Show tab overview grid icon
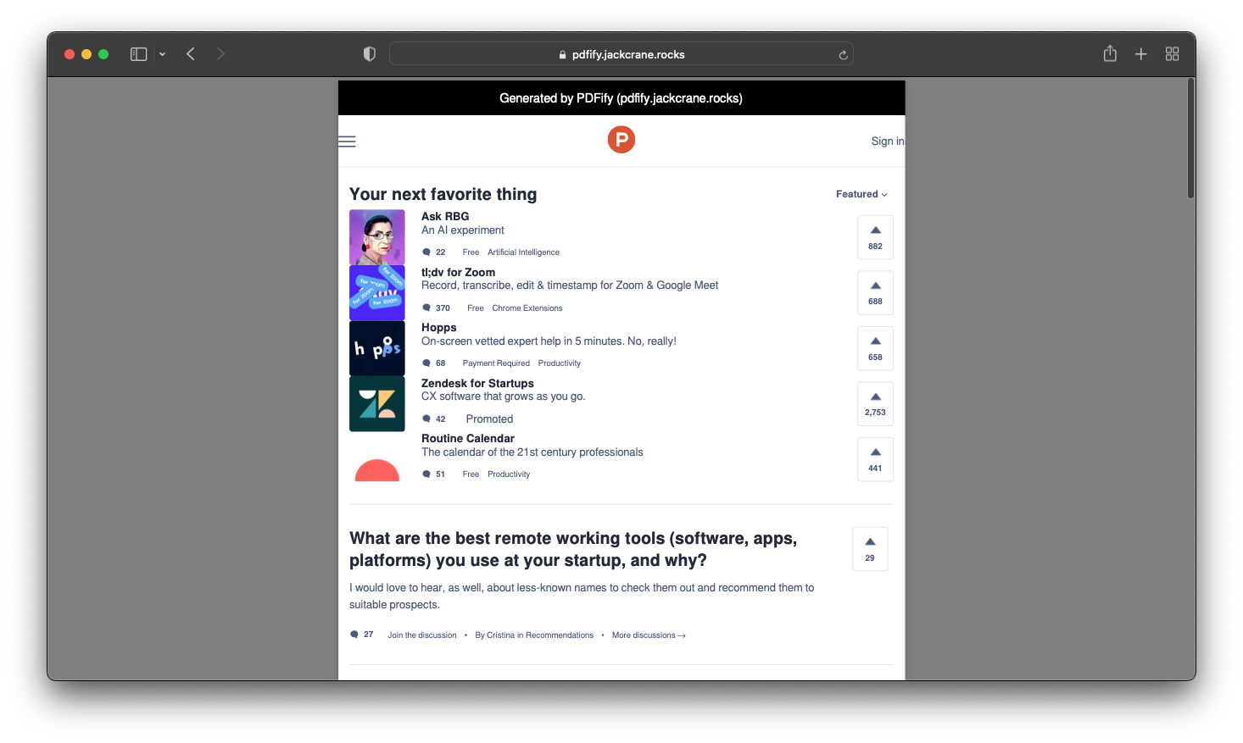This screenshot has height=743, width=1243. point(1173,54)
